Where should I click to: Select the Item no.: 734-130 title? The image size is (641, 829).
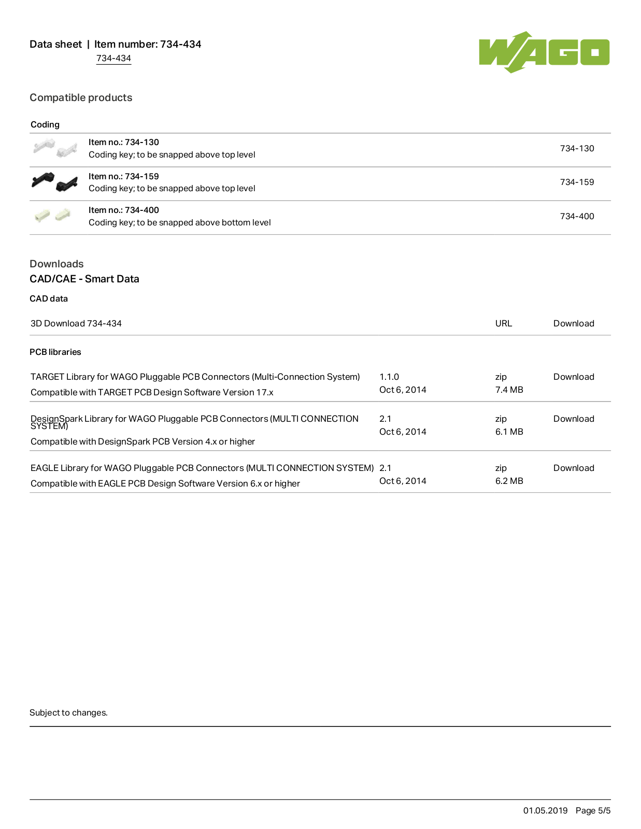click(x=124, y=142)
